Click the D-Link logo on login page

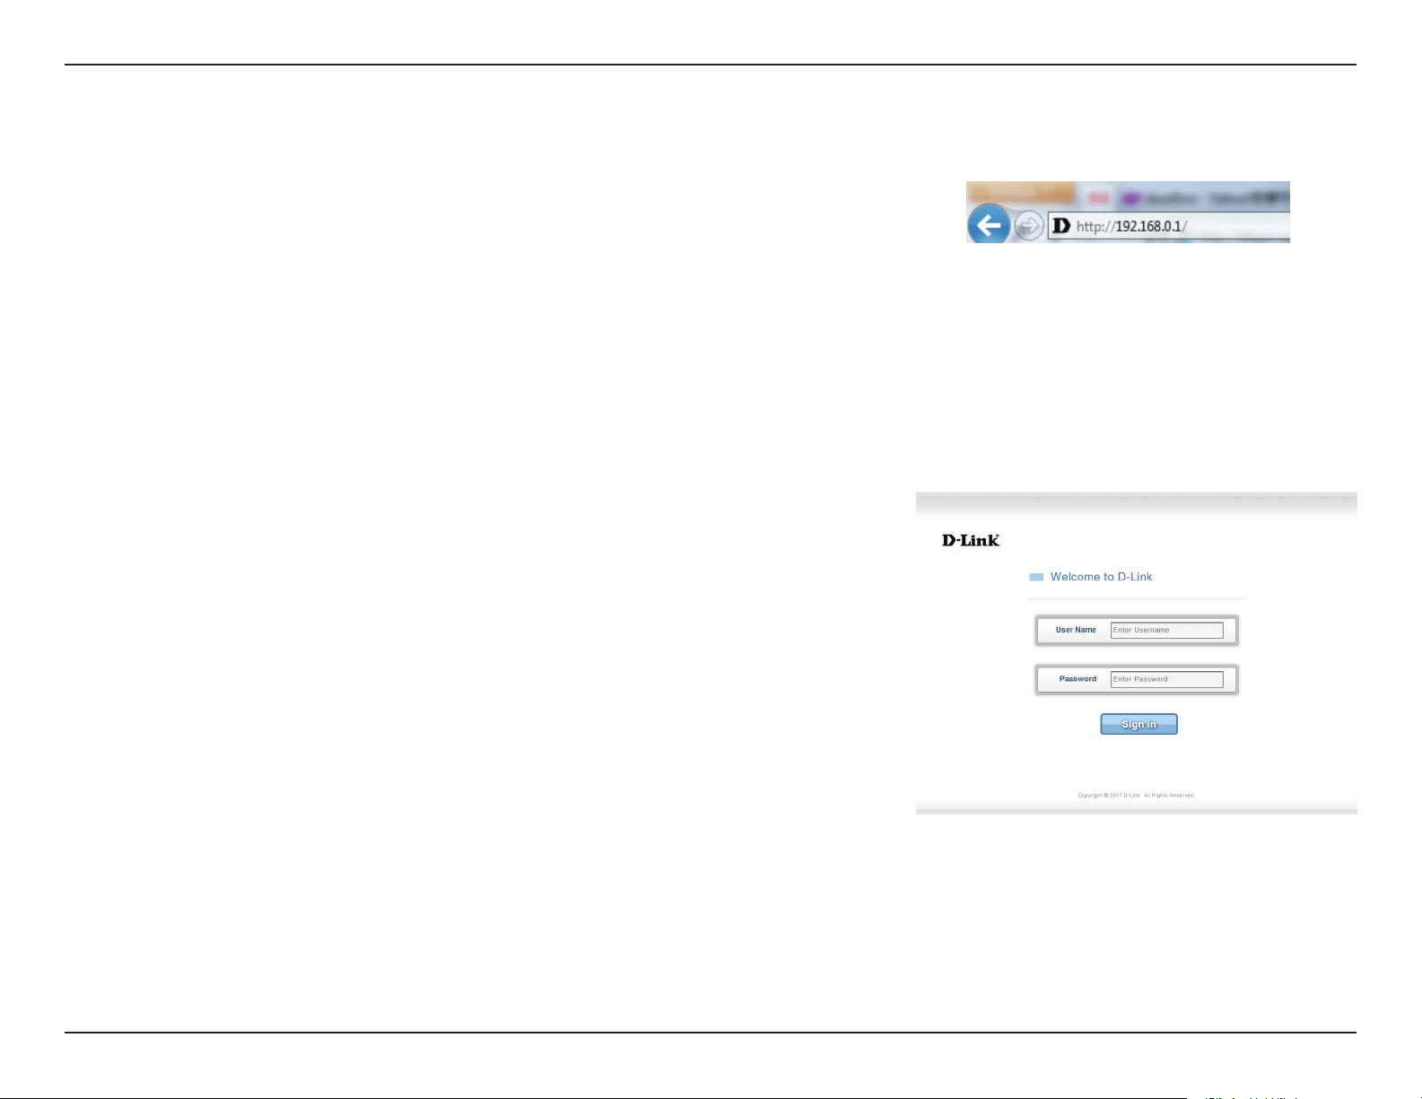pos(971,540)
